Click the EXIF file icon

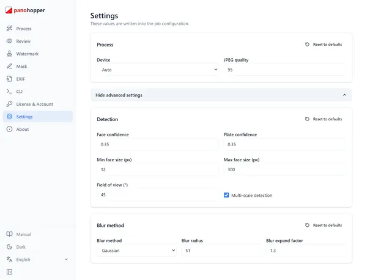click(x=9, y=79)
